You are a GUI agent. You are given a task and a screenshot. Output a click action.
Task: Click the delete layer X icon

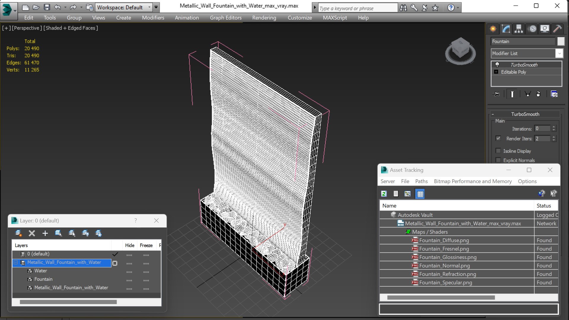pyautogui.click(x=32, y=233)
